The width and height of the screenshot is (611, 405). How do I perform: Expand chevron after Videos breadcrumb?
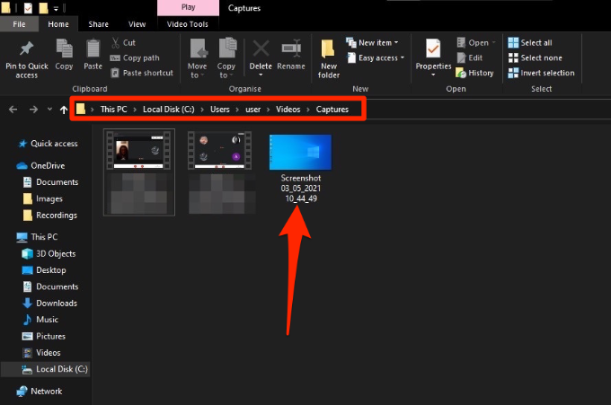308,110
